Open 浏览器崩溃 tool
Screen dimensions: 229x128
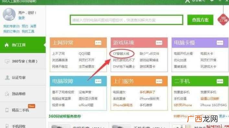point(60,60)
